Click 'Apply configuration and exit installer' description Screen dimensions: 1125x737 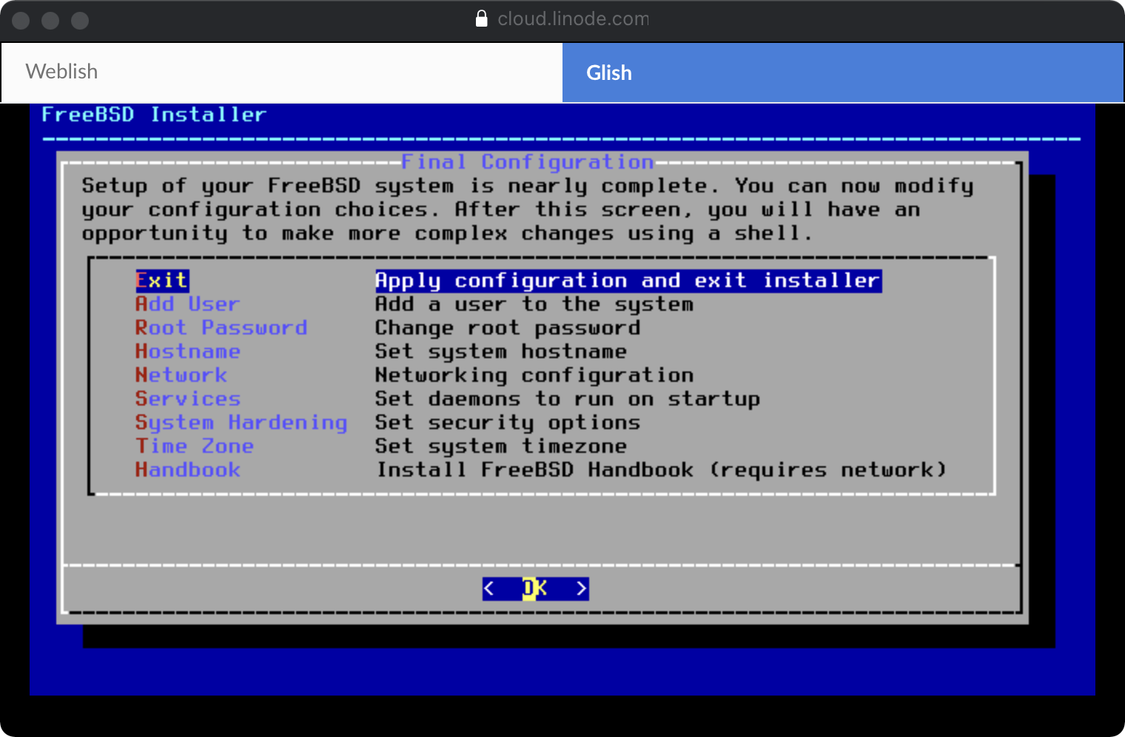coord(628,280)
